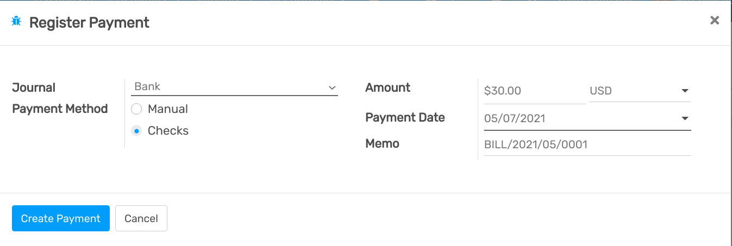The width and height of the screenshot is (732, 246).
Task: Click the caret arrow beside USD
Action: click(685, 91)
